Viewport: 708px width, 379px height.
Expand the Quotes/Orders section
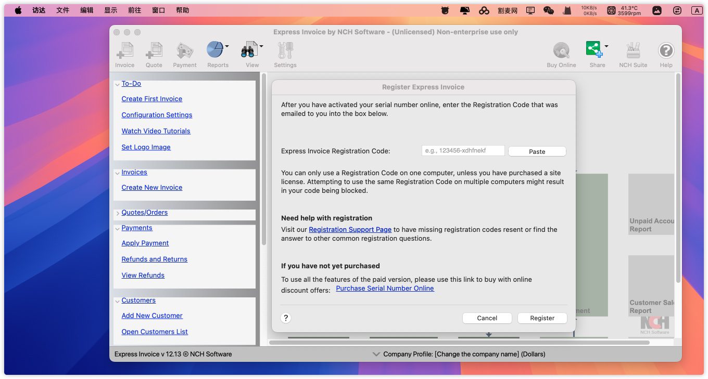pos(117,213)
